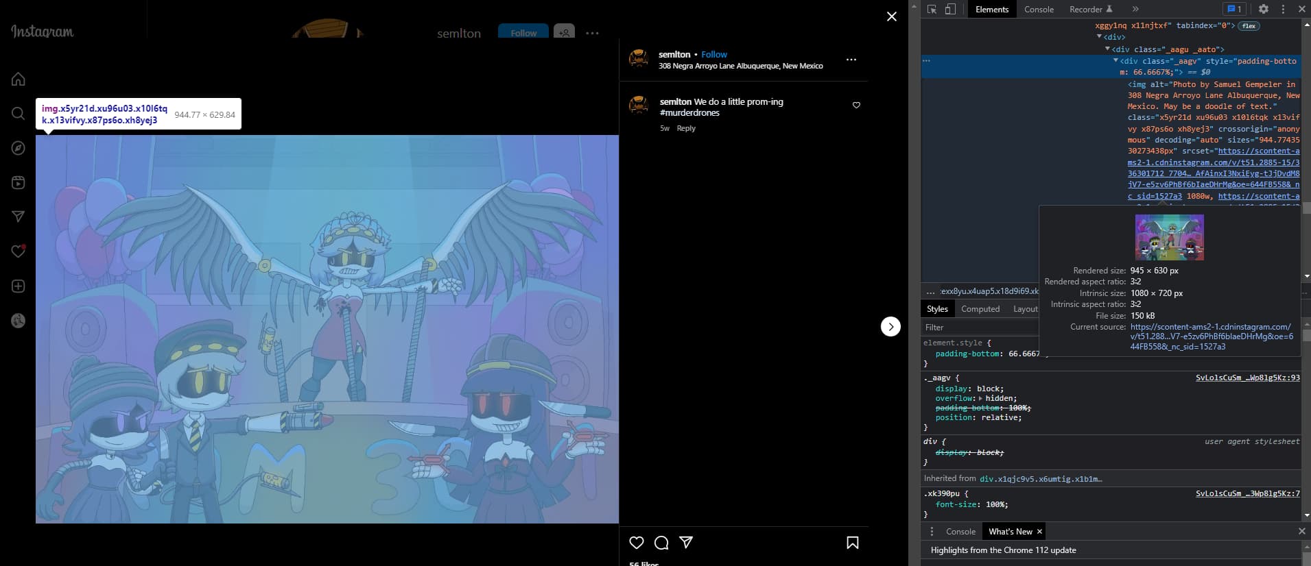
Task: Open the Recorder tab in DevTools
Action: [x=1091, y=9]
